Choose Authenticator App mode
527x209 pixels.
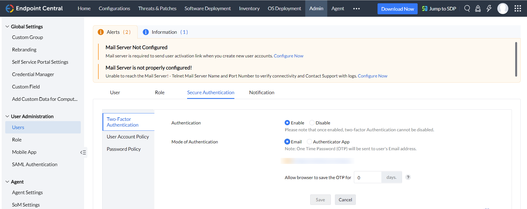(309, 142)
